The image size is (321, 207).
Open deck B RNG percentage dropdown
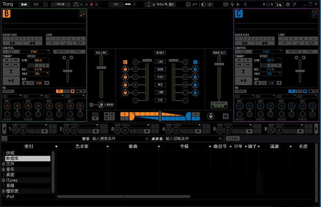coord(38,74)
